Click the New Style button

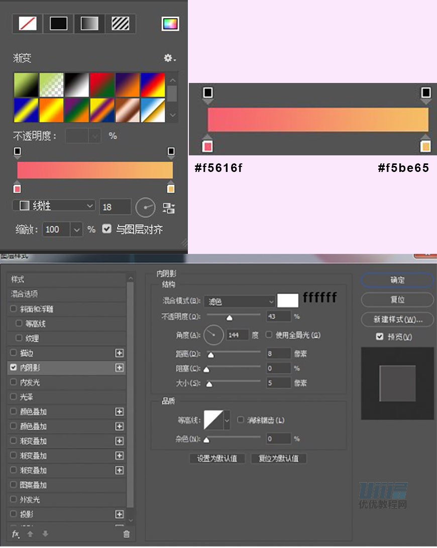[x=397, y=319]
